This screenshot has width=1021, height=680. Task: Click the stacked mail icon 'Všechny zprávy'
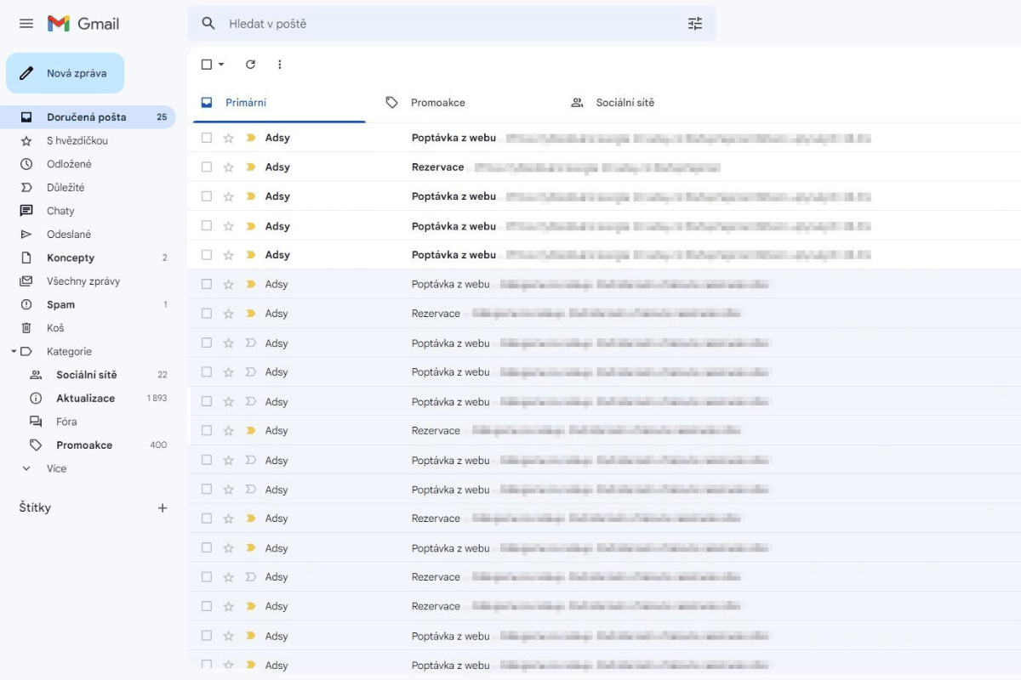(26, 281)
